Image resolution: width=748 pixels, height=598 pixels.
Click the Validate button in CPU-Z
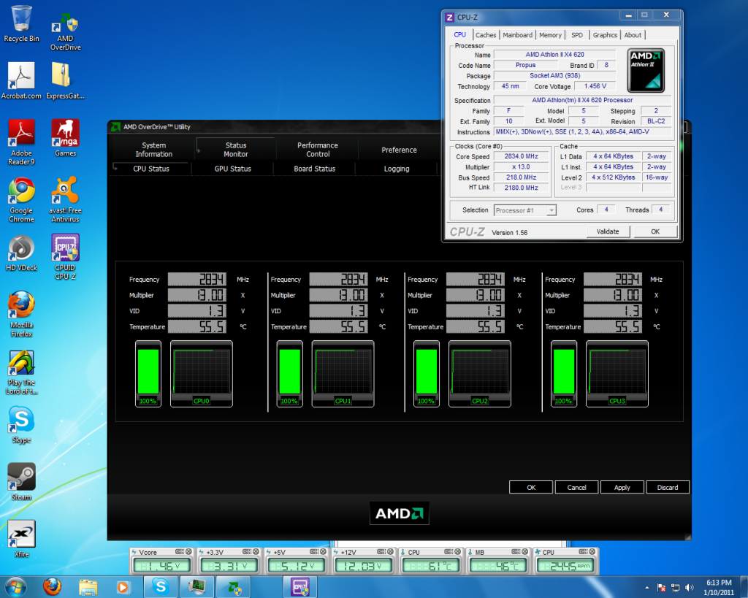608,231
